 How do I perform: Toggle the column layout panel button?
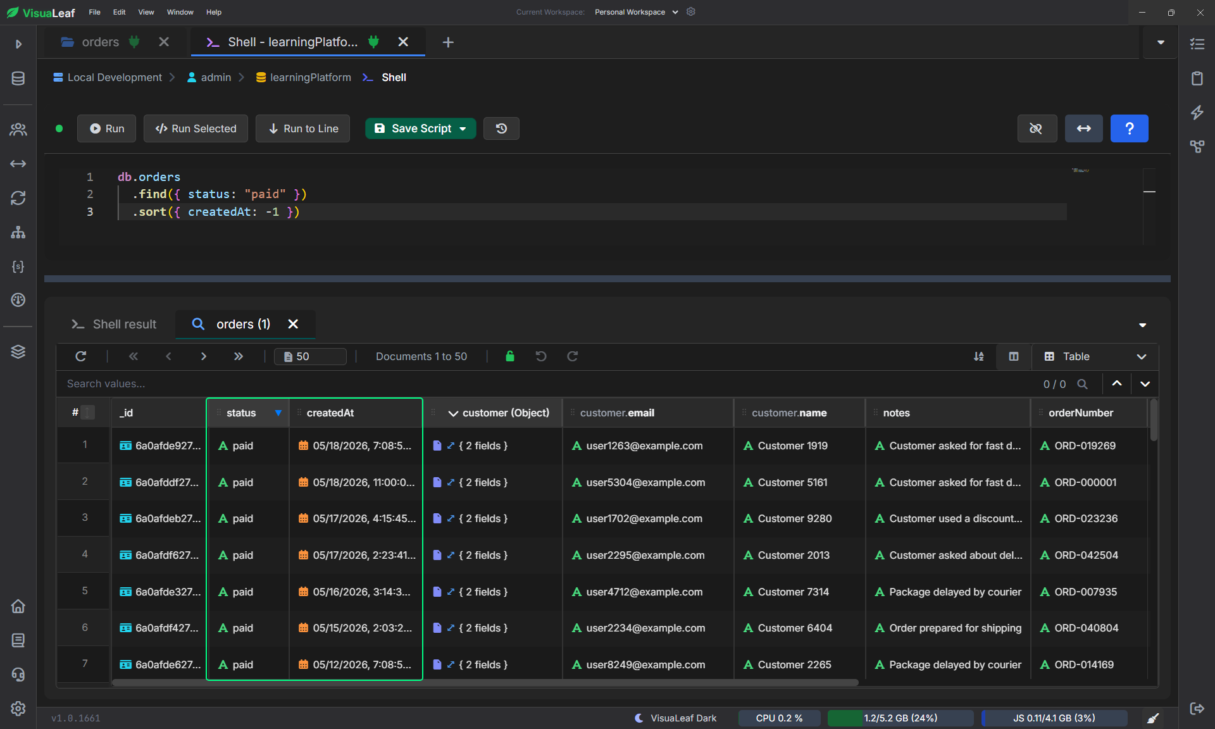pyautogui.click(x=1014, y=356)
